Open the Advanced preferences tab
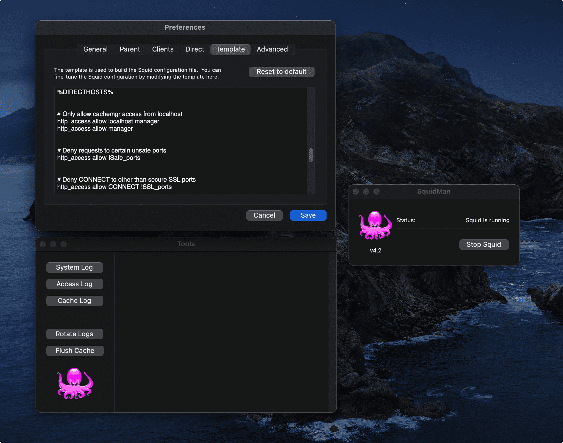 click(272, 49)
